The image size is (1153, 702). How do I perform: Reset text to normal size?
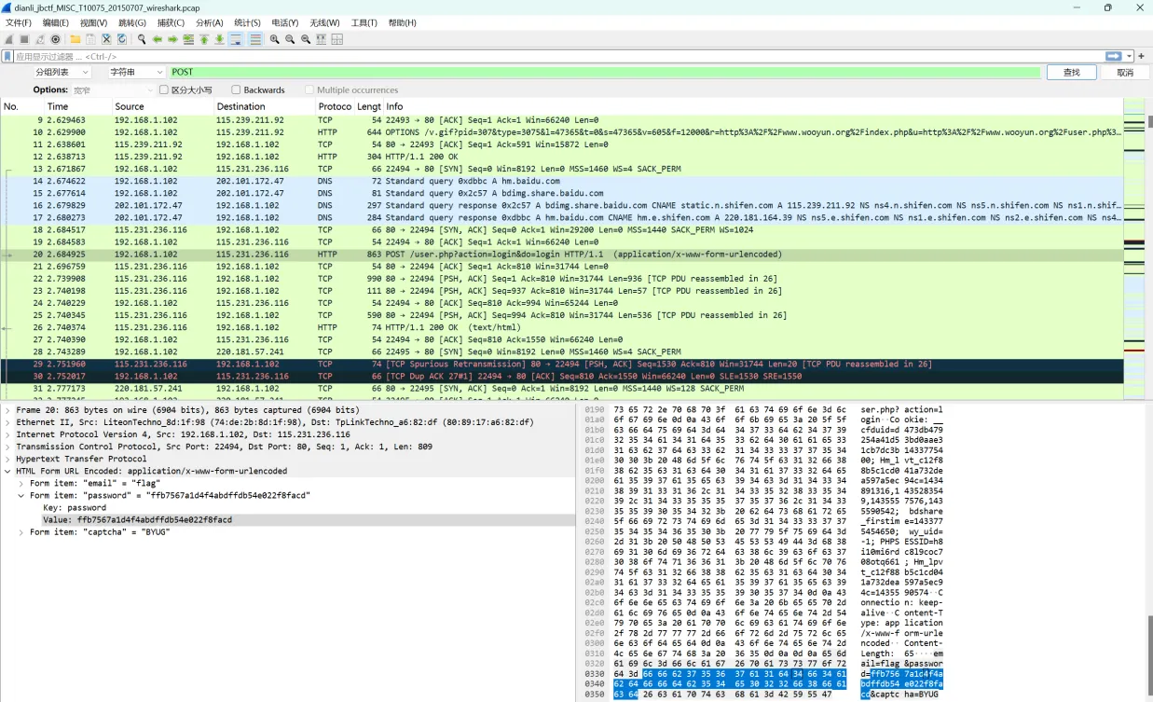pyautogui.click(x=306, y=39)
